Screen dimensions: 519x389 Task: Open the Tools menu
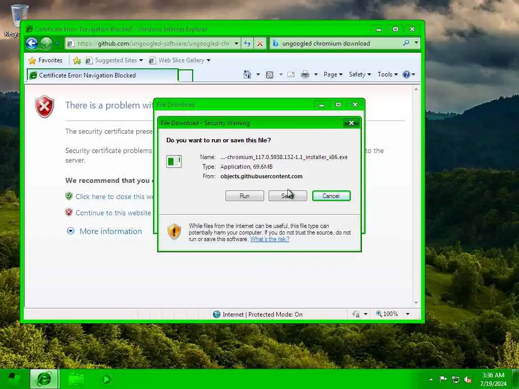pos(388,74)
